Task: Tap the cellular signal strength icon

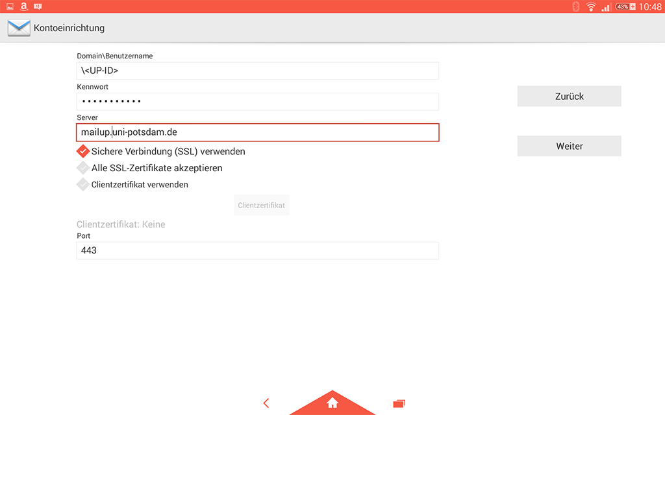Action: tap(606, 6)
